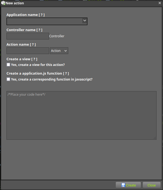Click the Close button

[152, 185]
